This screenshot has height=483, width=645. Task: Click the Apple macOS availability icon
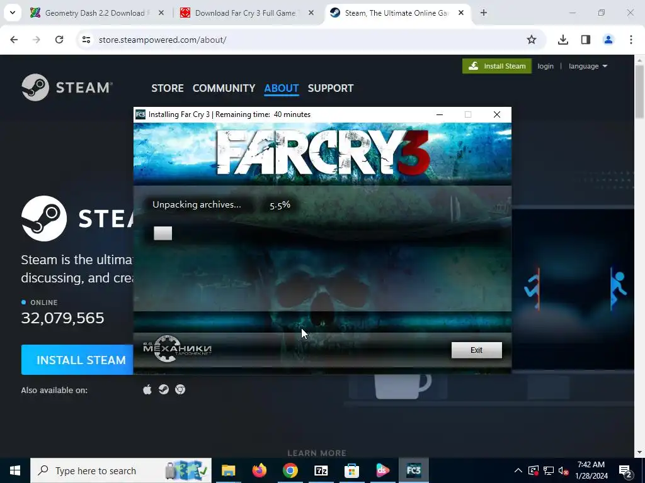click(147, 389)
